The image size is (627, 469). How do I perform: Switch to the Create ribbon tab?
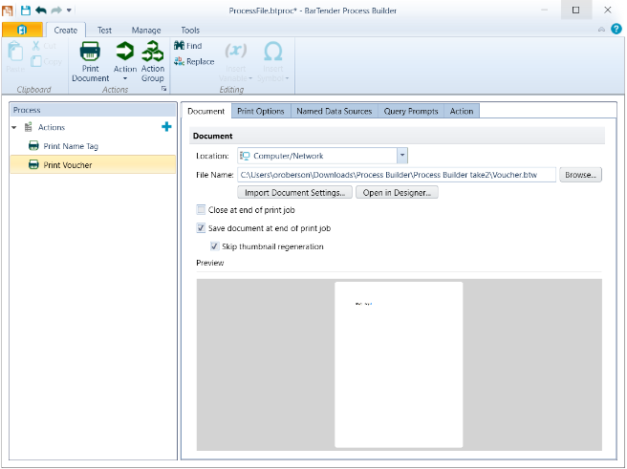[66, 30]
